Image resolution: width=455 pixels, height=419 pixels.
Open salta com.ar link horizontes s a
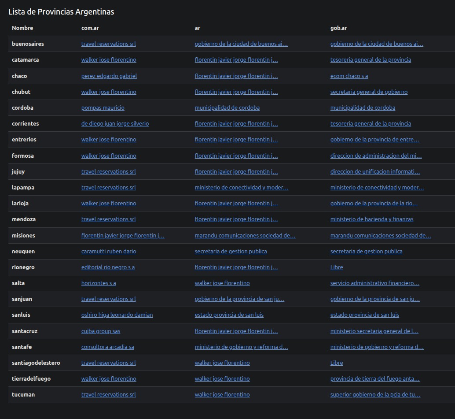pyautogui.click(x=99, y=283)
